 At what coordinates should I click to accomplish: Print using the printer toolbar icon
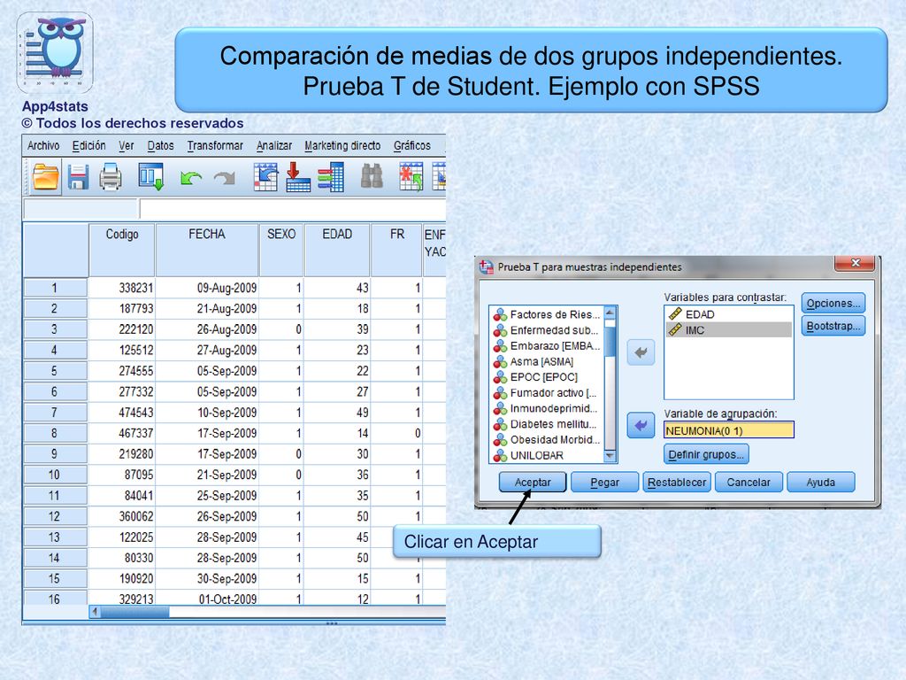pos(111,177)
